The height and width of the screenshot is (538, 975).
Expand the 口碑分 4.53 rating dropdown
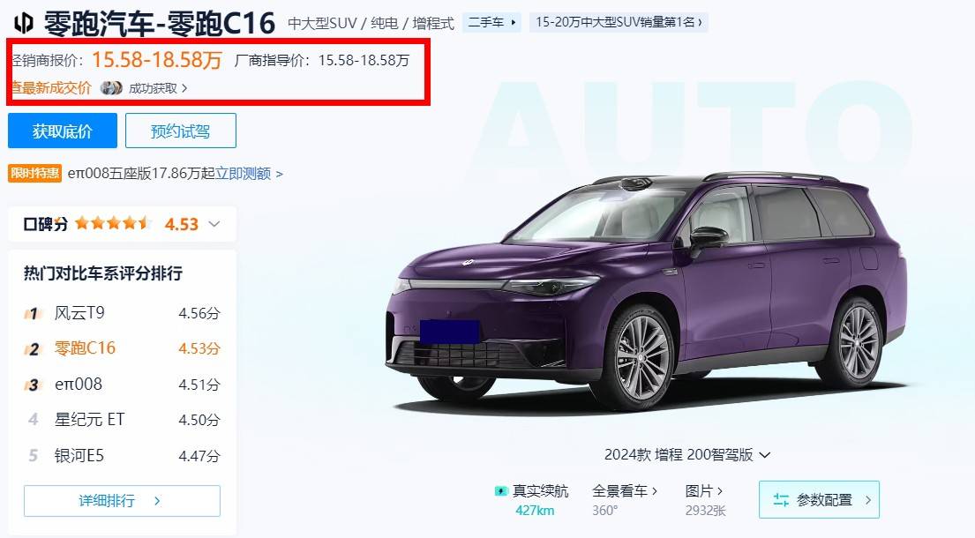pos(214,224)
